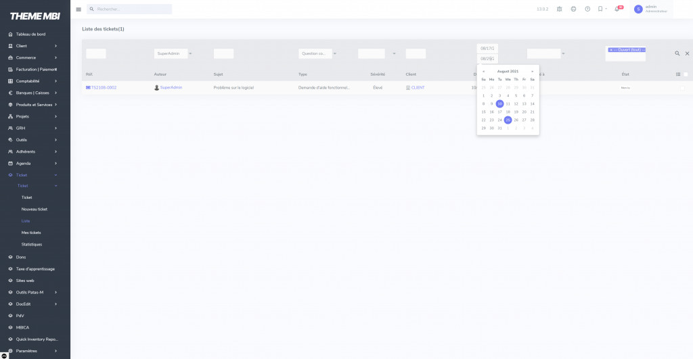Open Mes tickets in the sidebar

31,233
